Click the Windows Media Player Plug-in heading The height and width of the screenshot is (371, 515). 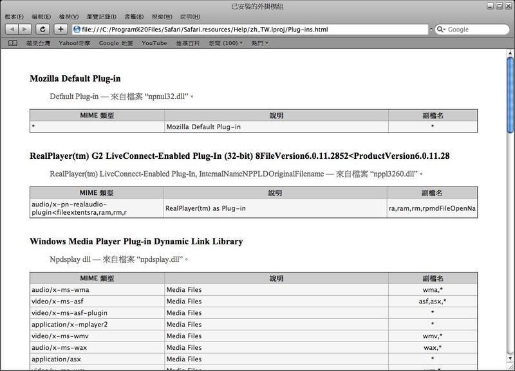(136, 241)
